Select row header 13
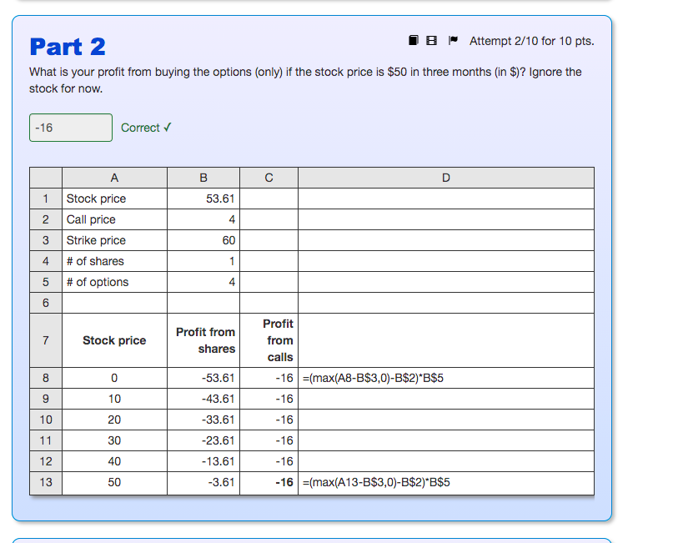Screen dimensions: 673x543 click(46, 482)
